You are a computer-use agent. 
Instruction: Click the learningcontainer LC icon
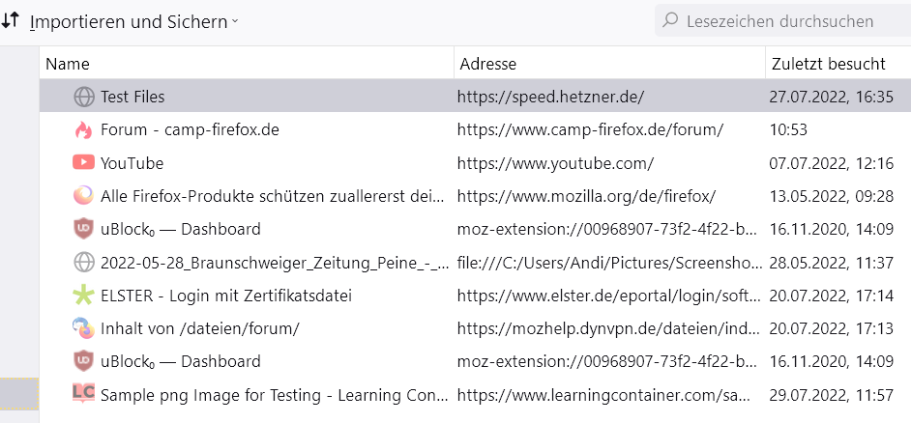click(x=84, y=394)
